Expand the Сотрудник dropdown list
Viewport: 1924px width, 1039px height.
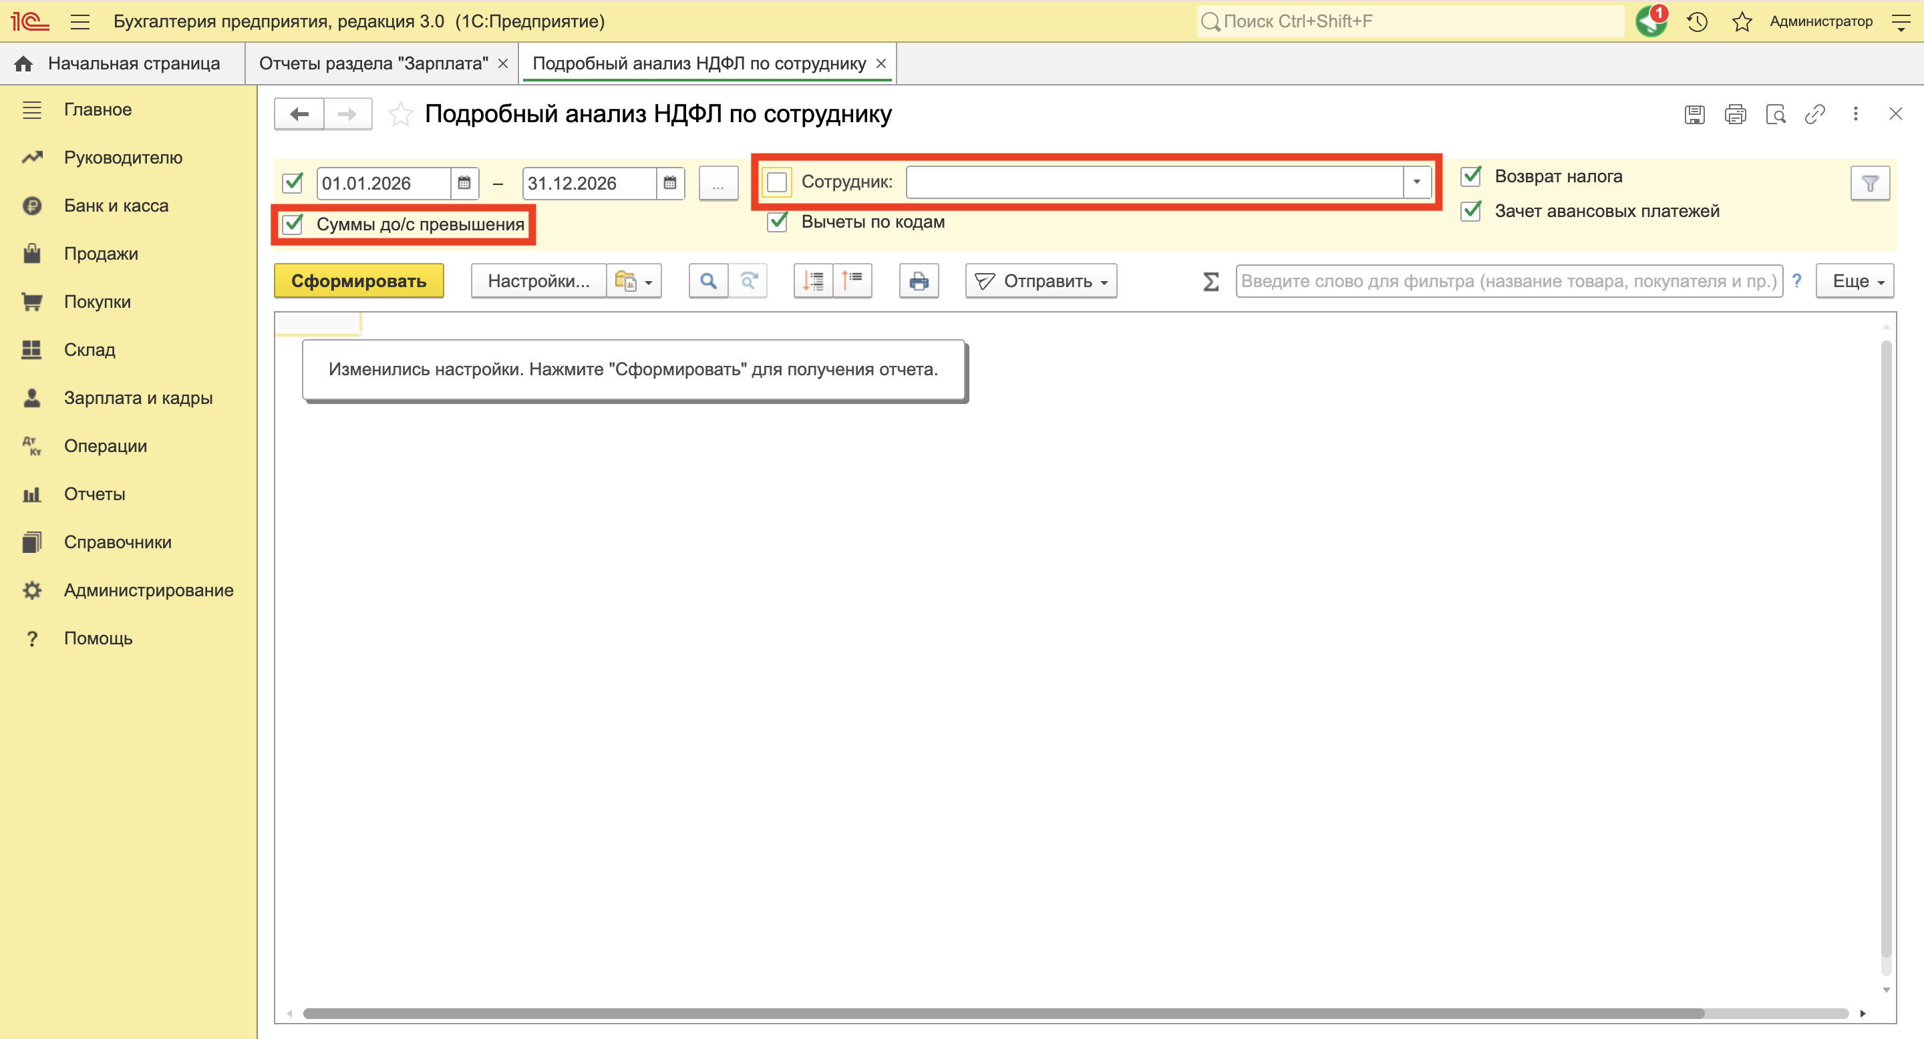1416,182
